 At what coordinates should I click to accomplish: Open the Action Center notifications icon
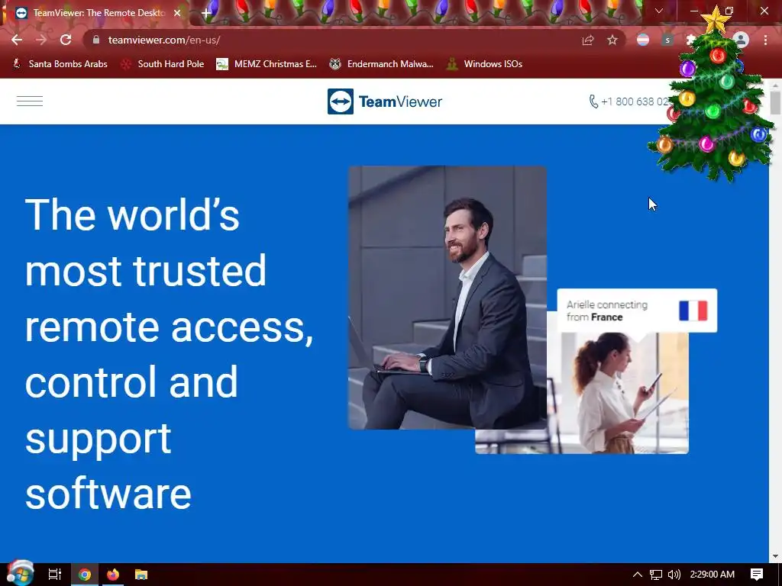point(757,575)
